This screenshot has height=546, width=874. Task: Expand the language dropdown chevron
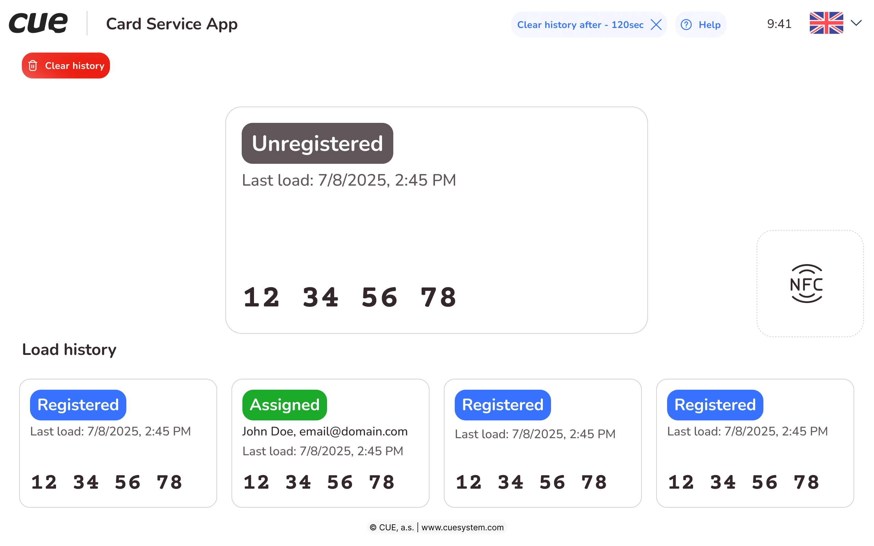point(856,23)
